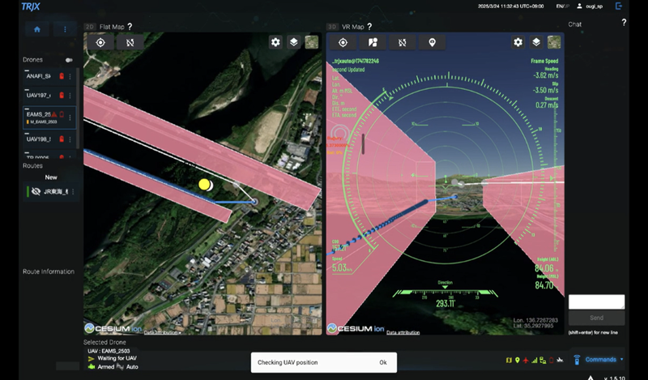Toggle visibility of the JR東海 route
This screenshot has width=648, height=380.
click(x=36, y=192)
